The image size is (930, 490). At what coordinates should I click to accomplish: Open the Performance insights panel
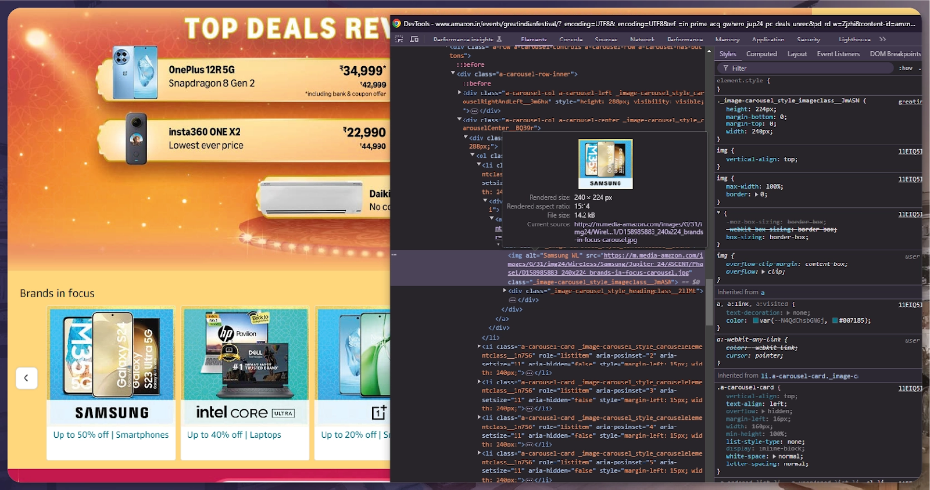(467, 39)
